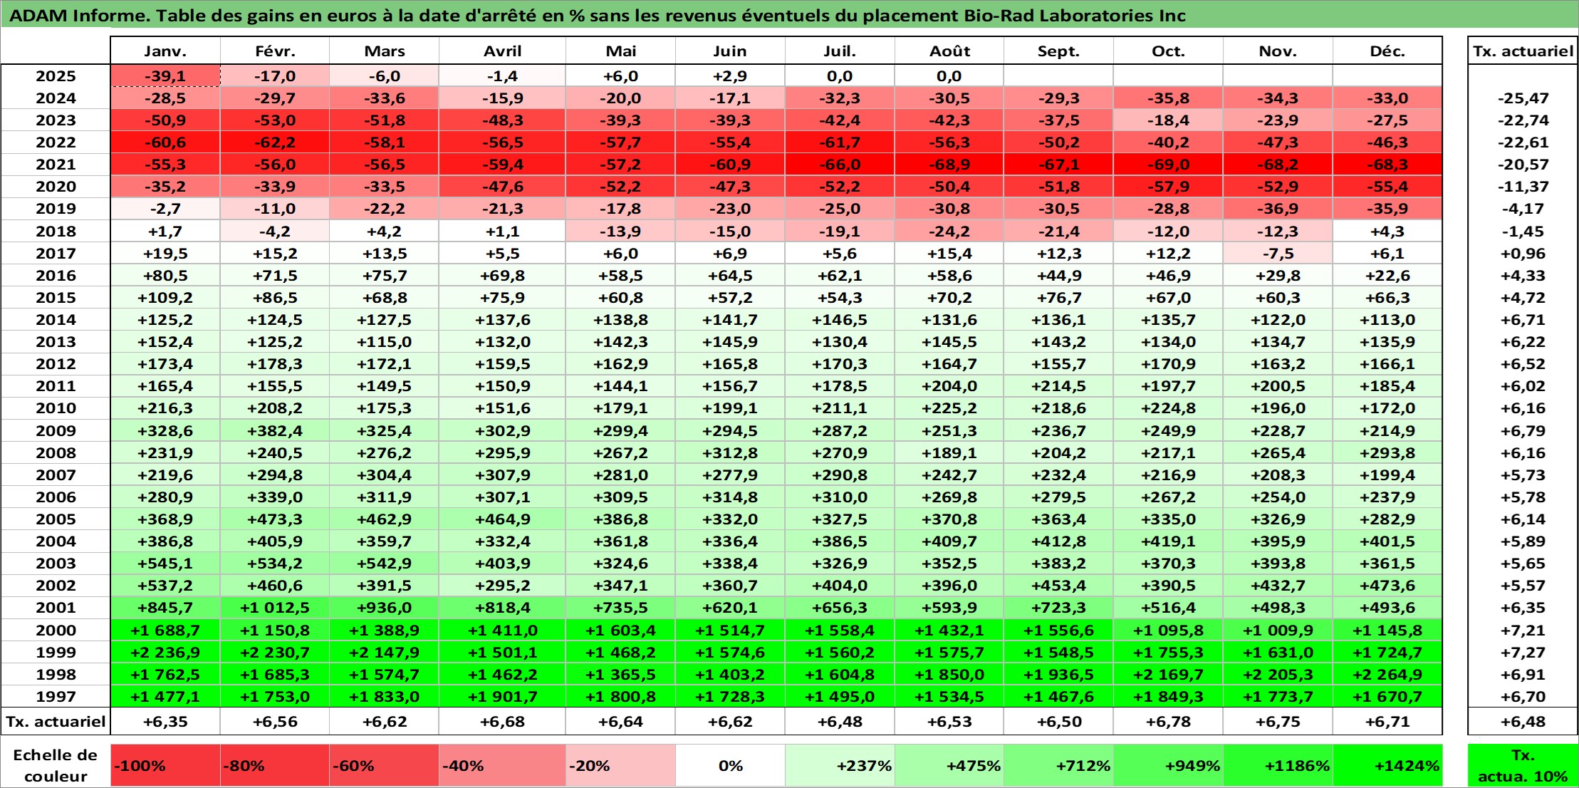
Task: Select the 2009 row label
Action: (x=56, y=431)
